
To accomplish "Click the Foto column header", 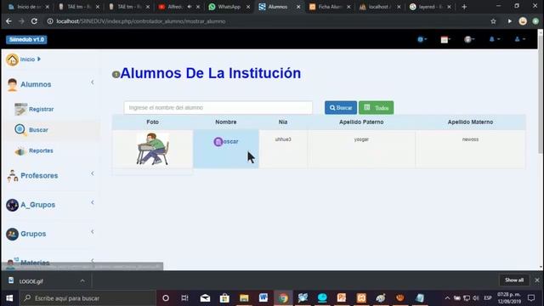I will pos(153,122).
